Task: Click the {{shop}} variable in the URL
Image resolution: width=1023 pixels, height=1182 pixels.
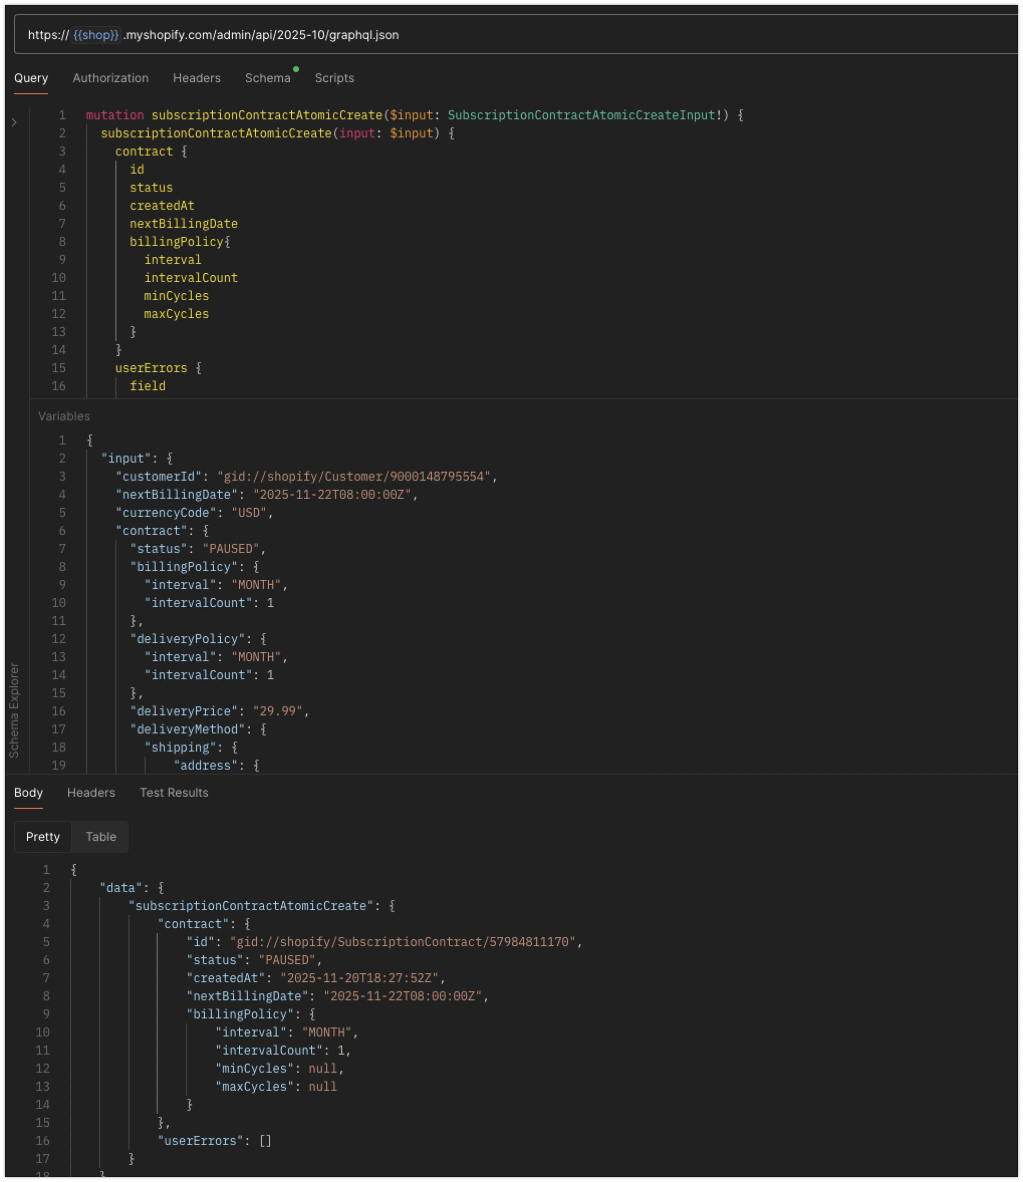Action: tap(96, 35)
